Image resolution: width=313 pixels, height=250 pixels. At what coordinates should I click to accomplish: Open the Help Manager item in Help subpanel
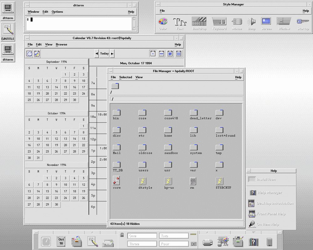266,192
